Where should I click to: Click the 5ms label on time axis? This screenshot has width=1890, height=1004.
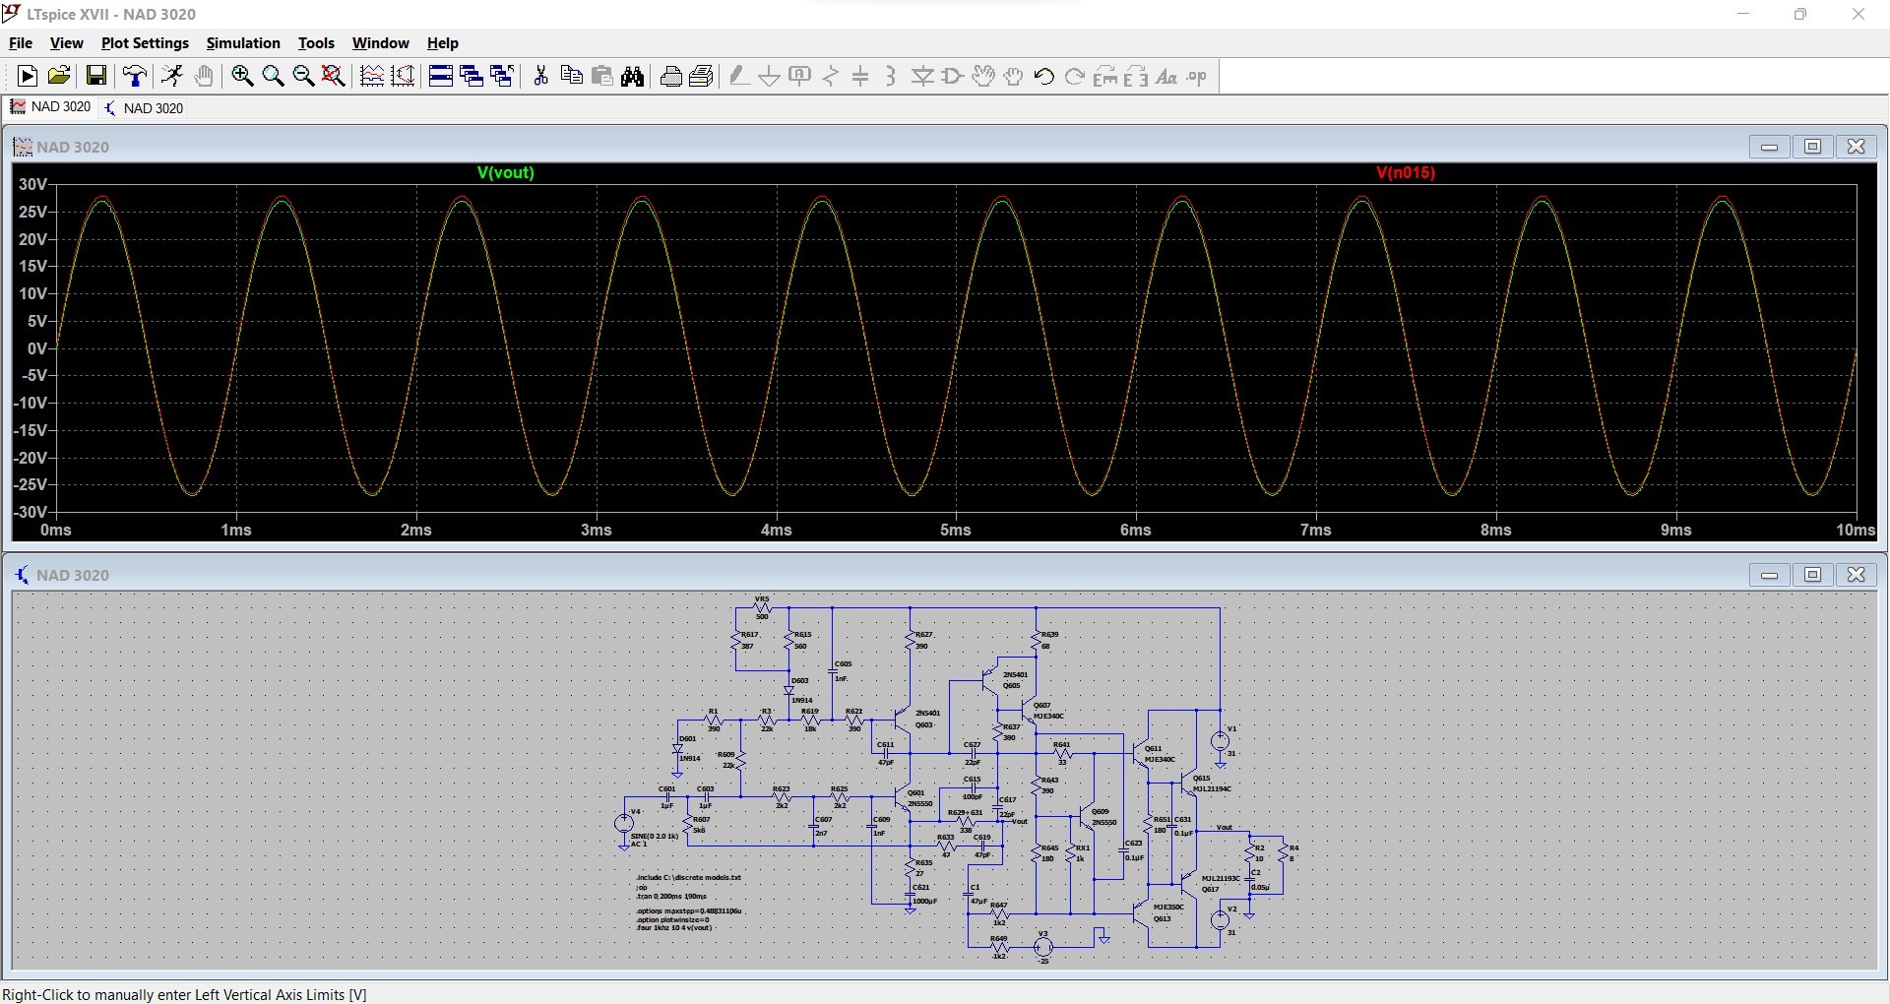[x=955, y=530]
